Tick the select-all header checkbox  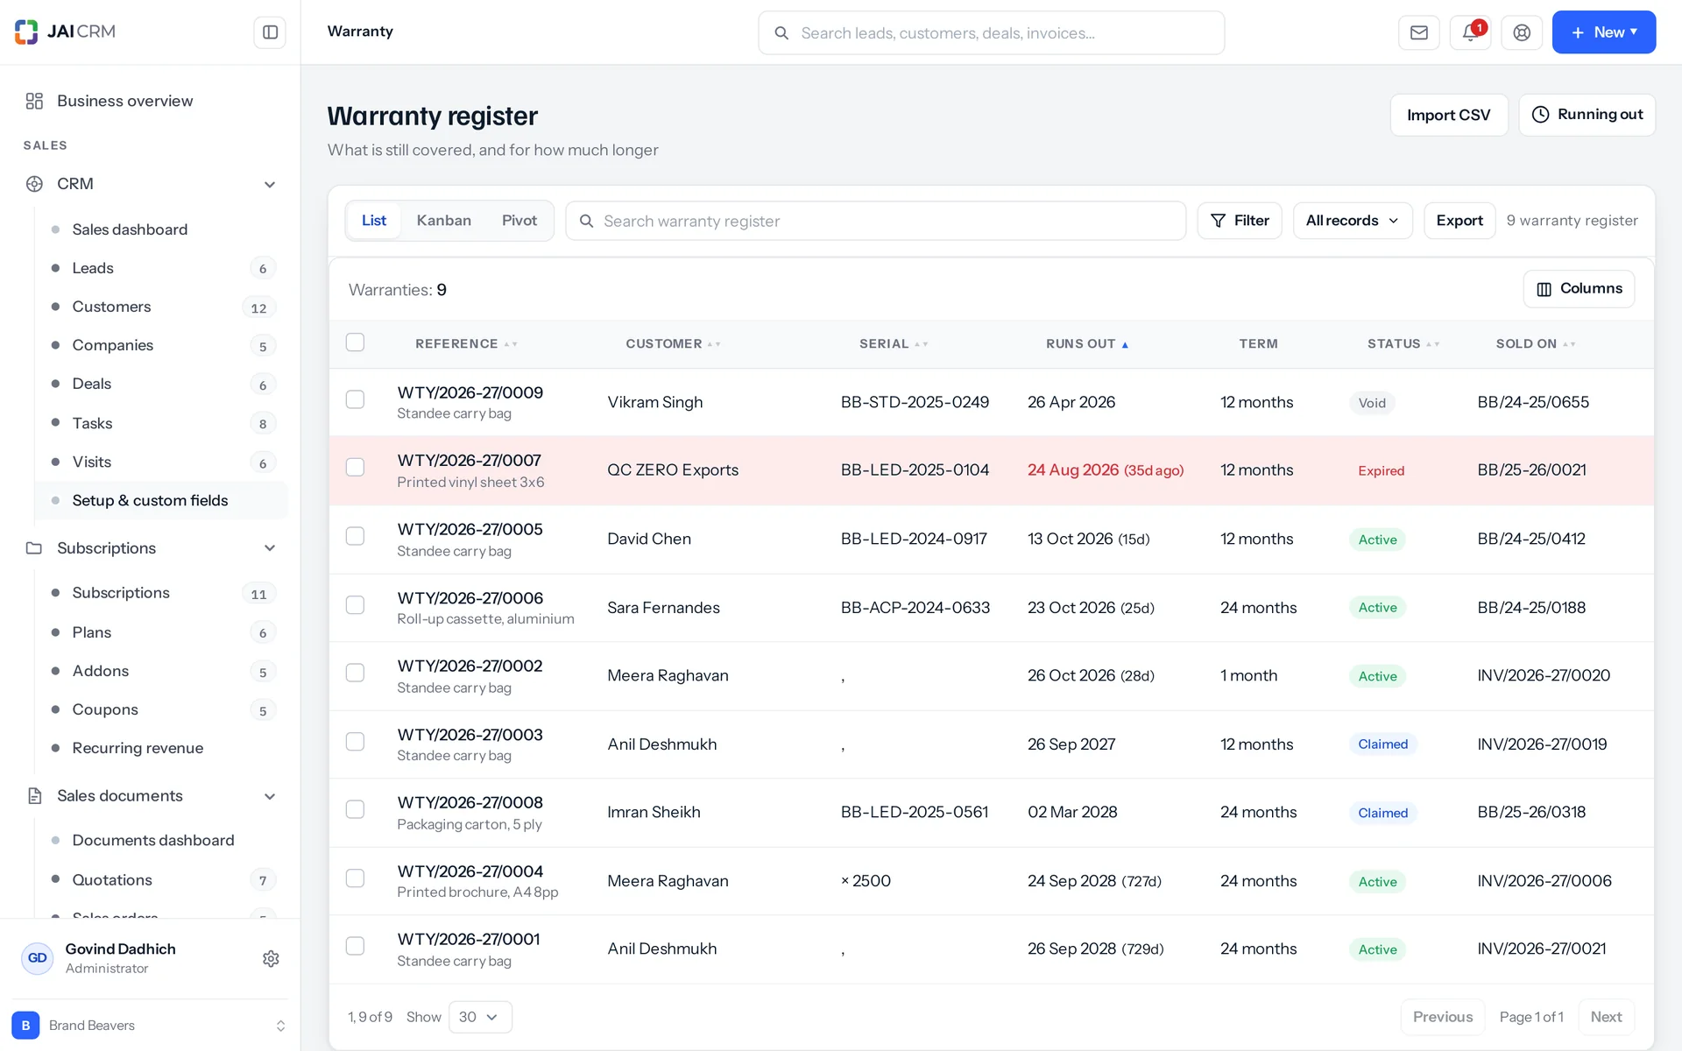click(x=355, y=342)
